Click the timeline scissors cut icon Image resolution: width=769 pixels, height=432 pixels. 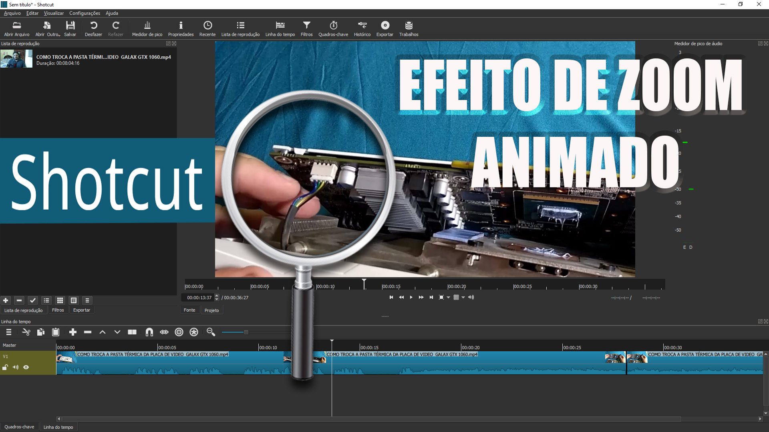pyautogui.click(x=26, y=332)
